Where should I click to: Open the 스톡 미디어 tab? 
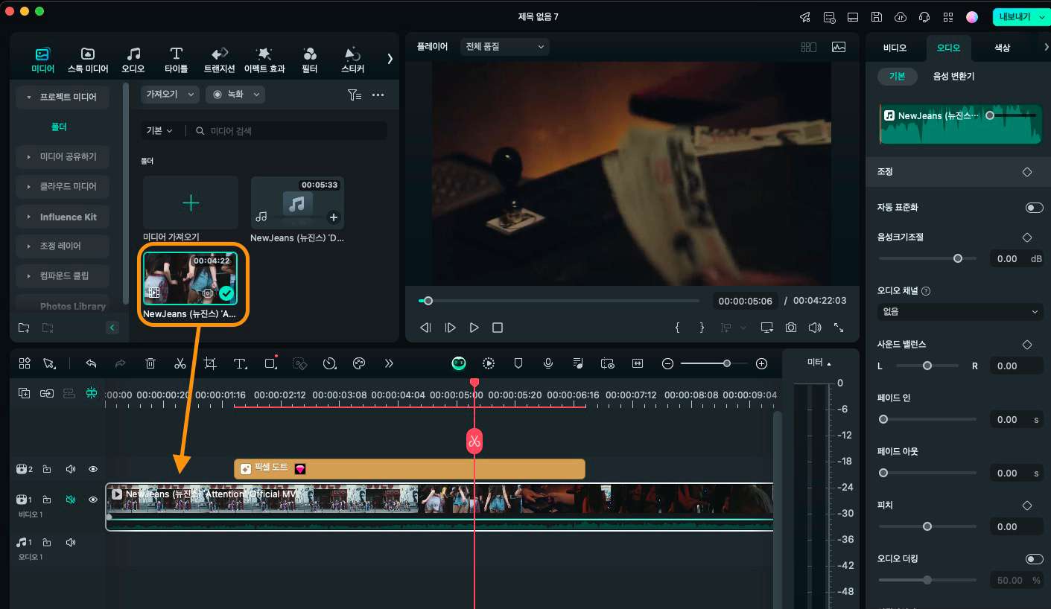tap(88, 60)
